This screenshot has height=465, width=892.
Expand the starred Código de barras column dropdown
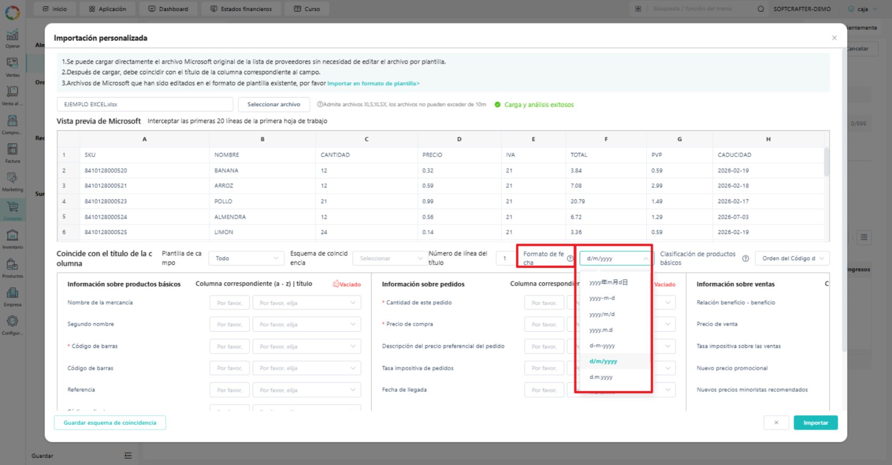point(307,347)
